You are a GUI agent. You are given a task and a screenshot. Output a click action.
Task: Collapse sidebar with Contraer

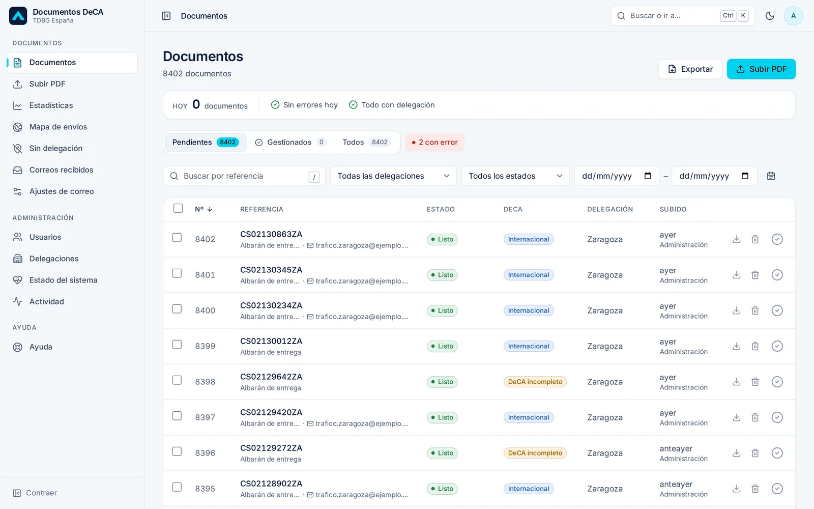coord(35,493)
